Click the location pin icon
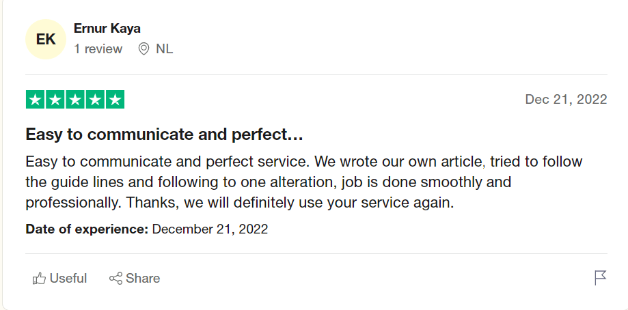Screen dimensions: 628x310 (144, 48)
